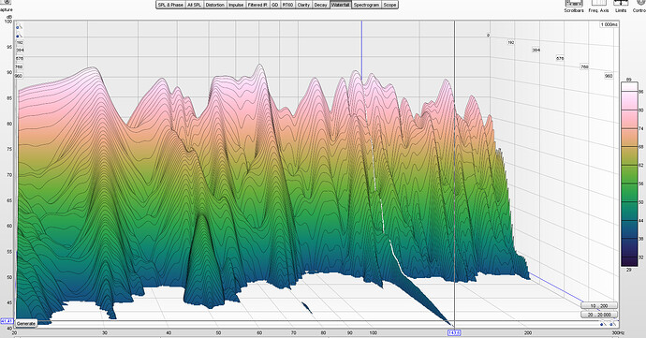Click the 0 ms label on time axis
646x338 pixels.
pyautogui.click(x=488, y=36)
